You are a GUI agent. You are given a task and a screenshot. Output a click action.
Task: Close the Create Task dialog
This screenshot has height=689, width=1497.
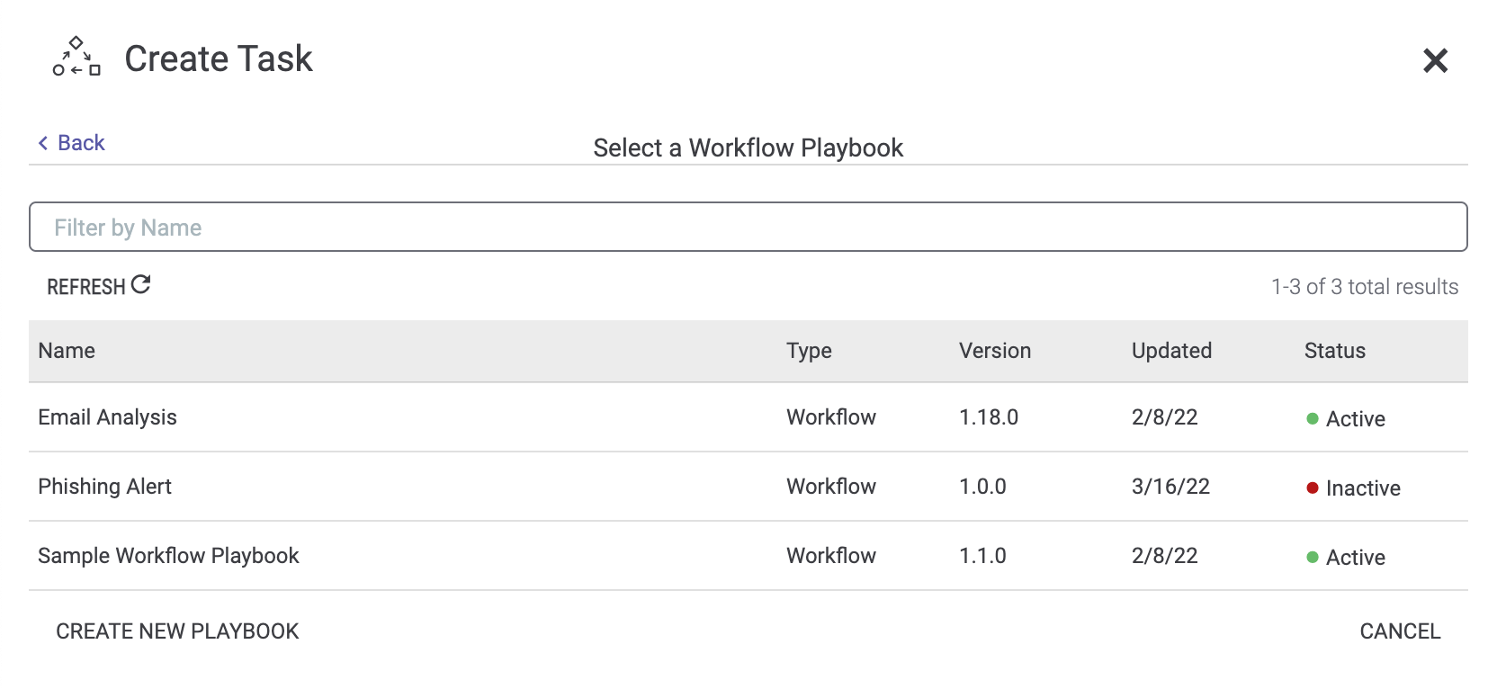1435,60
